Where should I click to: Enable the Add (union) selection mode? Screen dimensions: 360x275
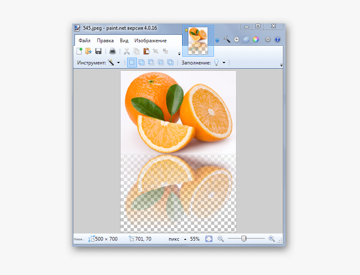pyautogui.click(x=141, y=62)
